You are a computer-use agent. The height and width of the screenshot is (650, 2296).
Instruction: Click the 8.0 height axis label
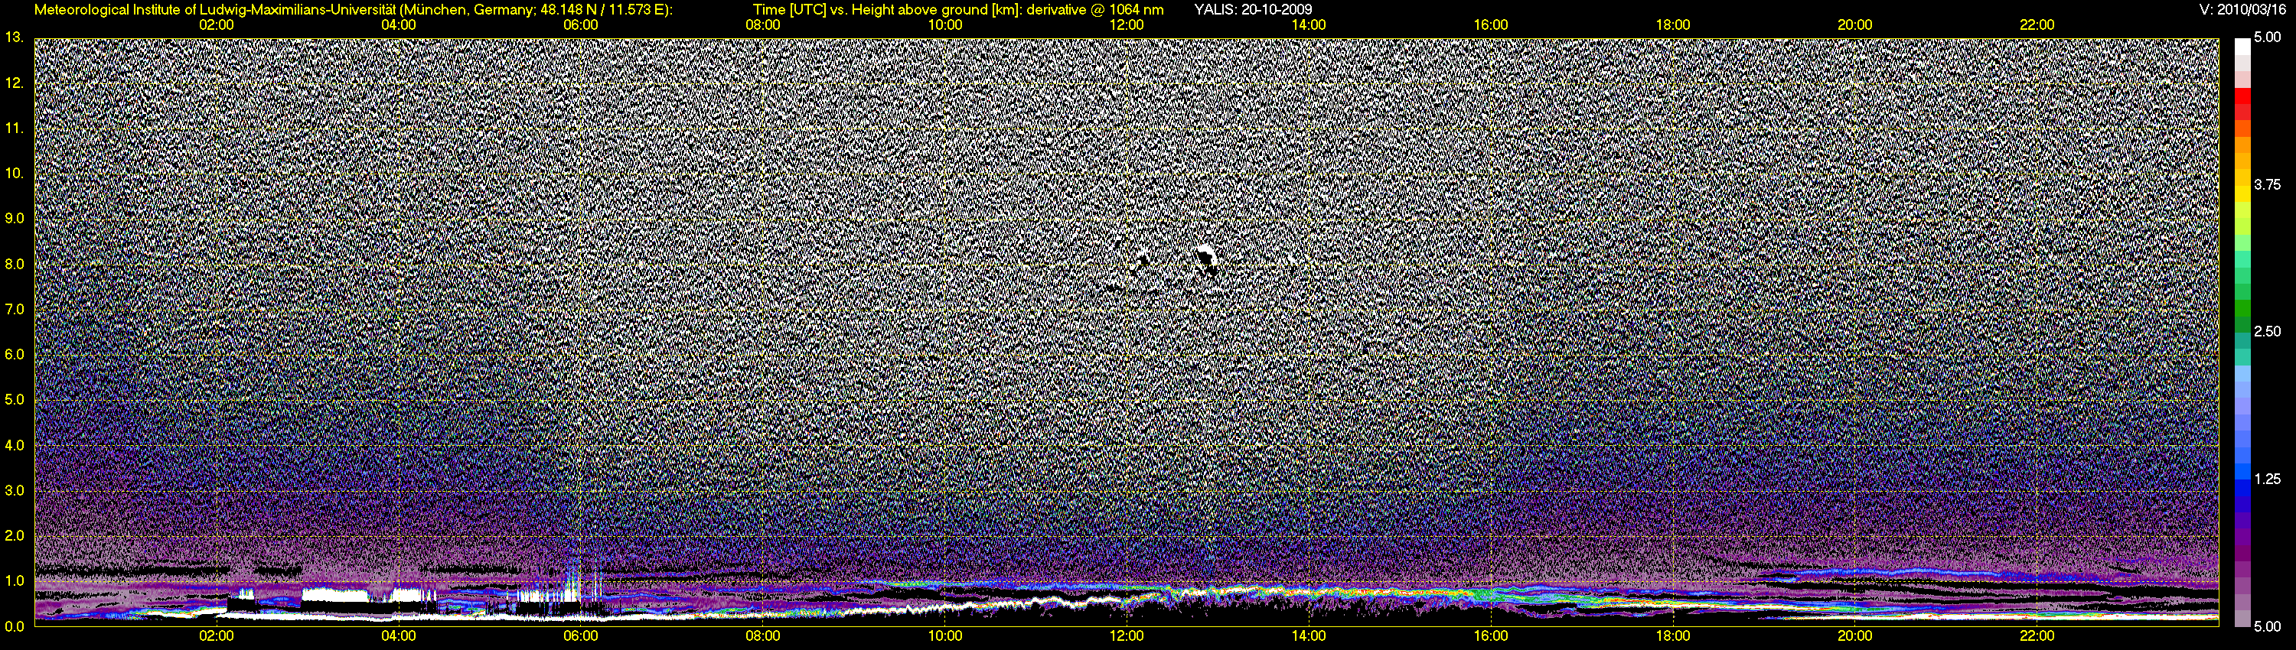point(13,264)
